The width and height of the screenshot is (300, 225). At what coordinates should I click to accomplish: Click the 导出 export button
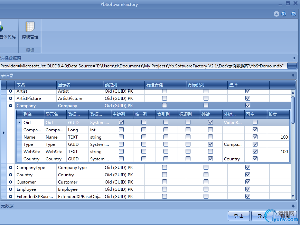click(238, 216)
